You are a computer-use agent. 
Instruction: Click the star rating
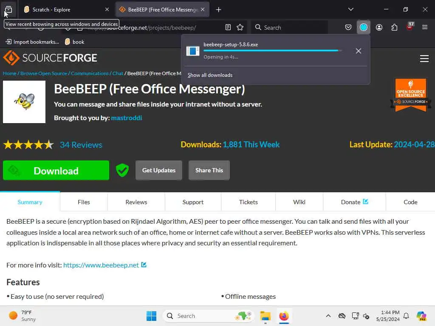tap(28, 145)
